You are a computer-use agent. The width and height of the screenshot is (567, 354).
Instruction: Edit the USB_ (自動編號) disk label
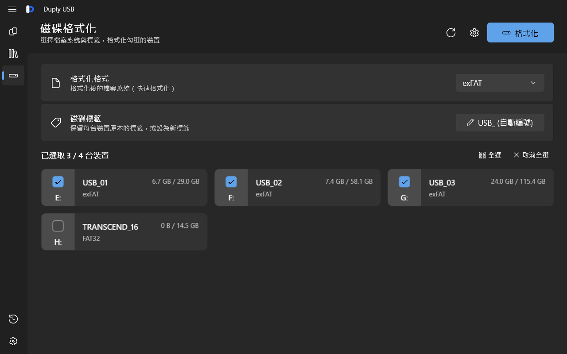point(500,123)
